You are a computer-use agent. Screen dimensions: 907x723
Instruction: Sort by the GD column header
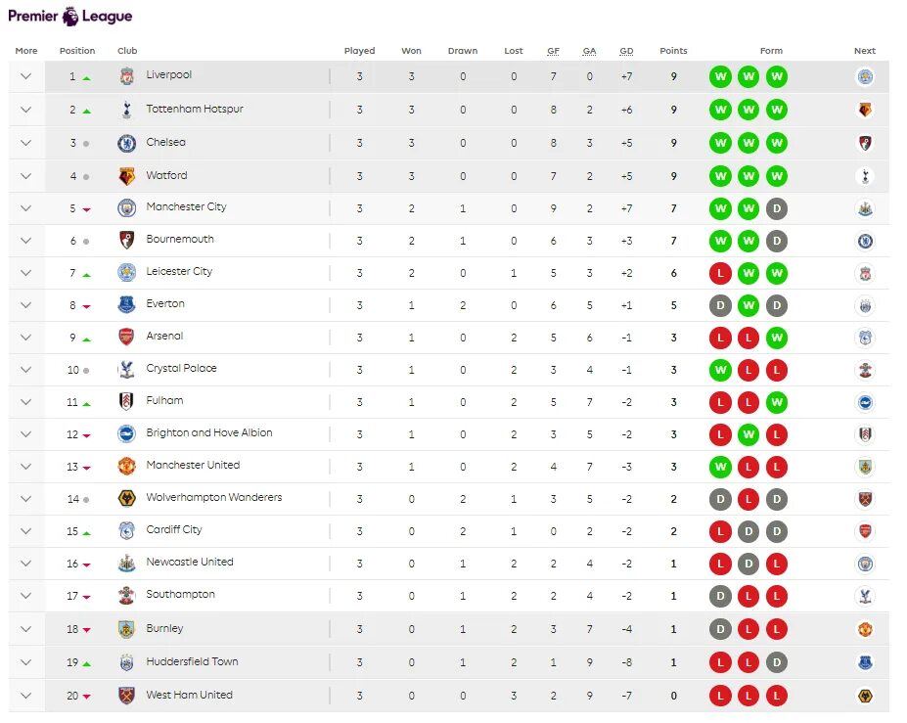pos(626,51)
